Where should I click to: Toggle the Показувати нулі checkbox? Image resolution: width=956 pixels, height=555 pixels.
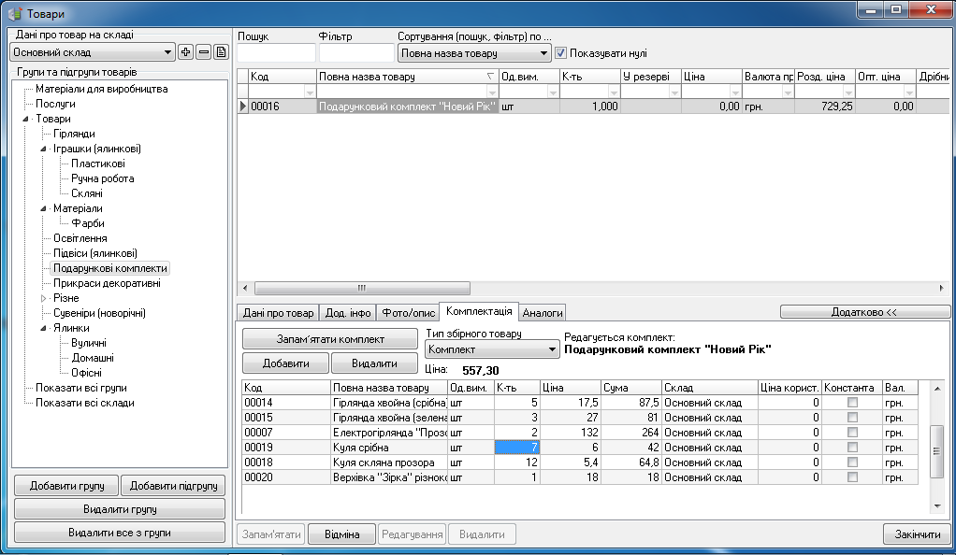click(x=561, y=53)
